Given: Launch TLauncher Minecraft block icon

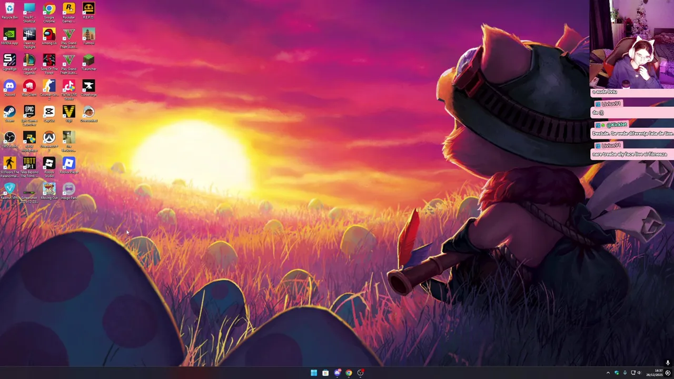Looking at the screenshot, I should tap(88, 63).
